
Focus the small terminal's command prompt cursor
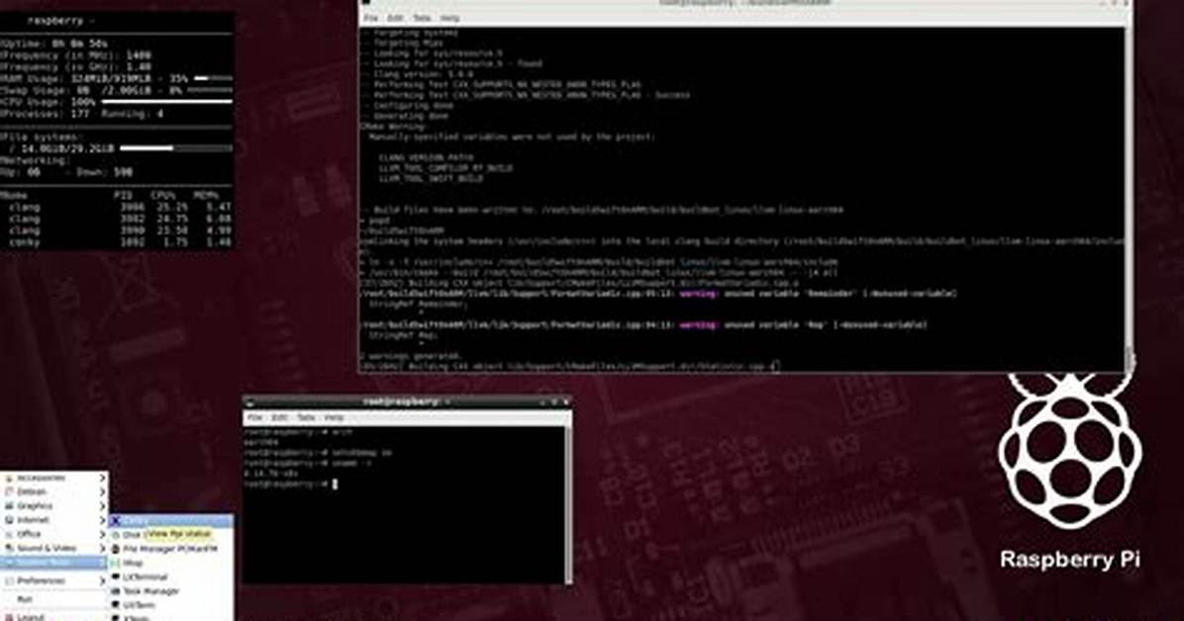[x=335, y=484]
